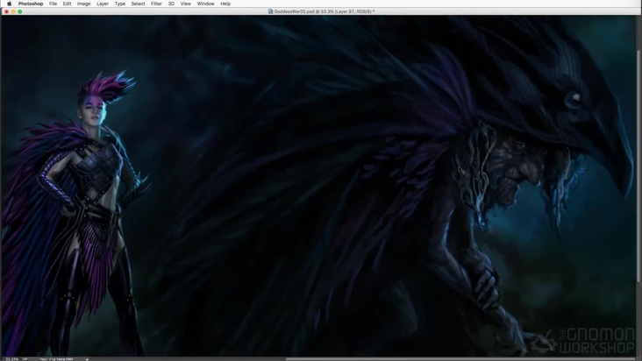Open the Select menu
The width and height of the screenshot is (642, 361).
(x=138, y=4)
